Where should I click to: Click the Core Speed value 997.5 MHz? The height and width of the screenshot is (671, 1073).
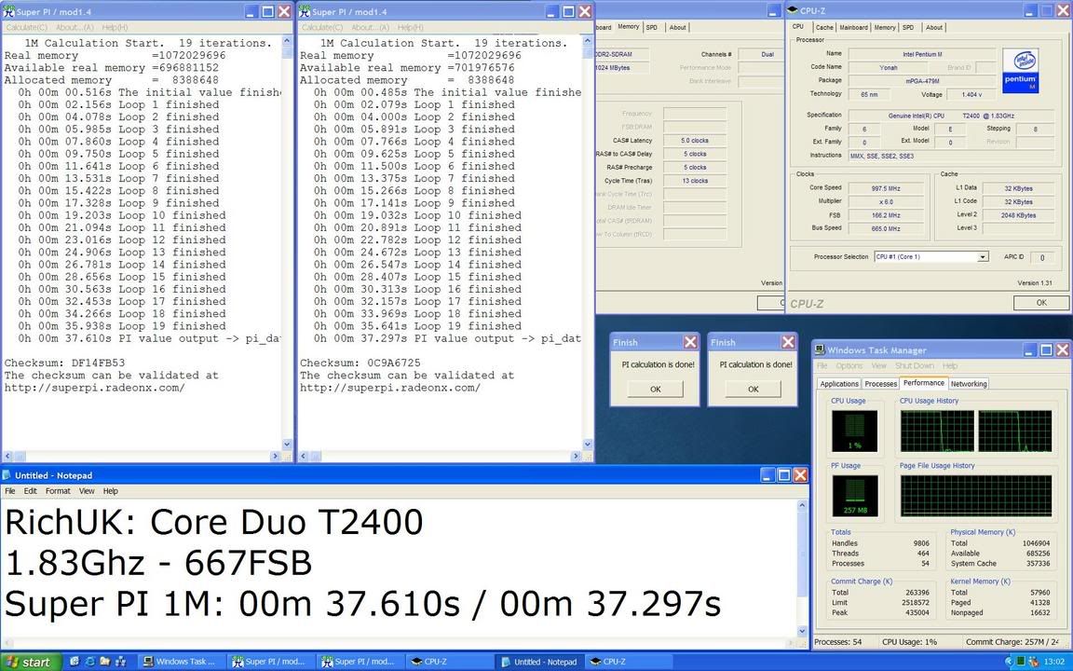pos(886,188)
